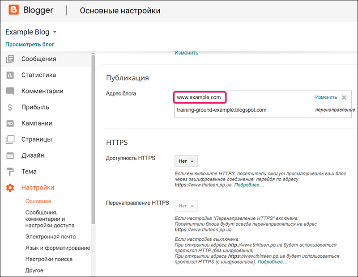Viewport: 358px width, 277px height.
Task: Click the Blogger logo icon
Action: (13, 10)
